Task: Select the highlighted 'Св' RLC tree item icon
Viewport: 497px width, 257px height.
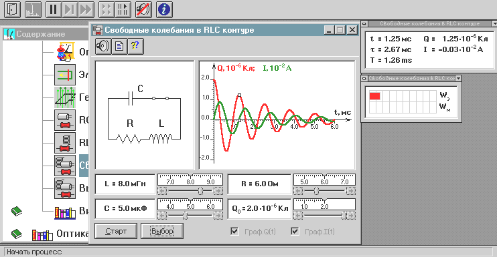Action: click(65, 165)
